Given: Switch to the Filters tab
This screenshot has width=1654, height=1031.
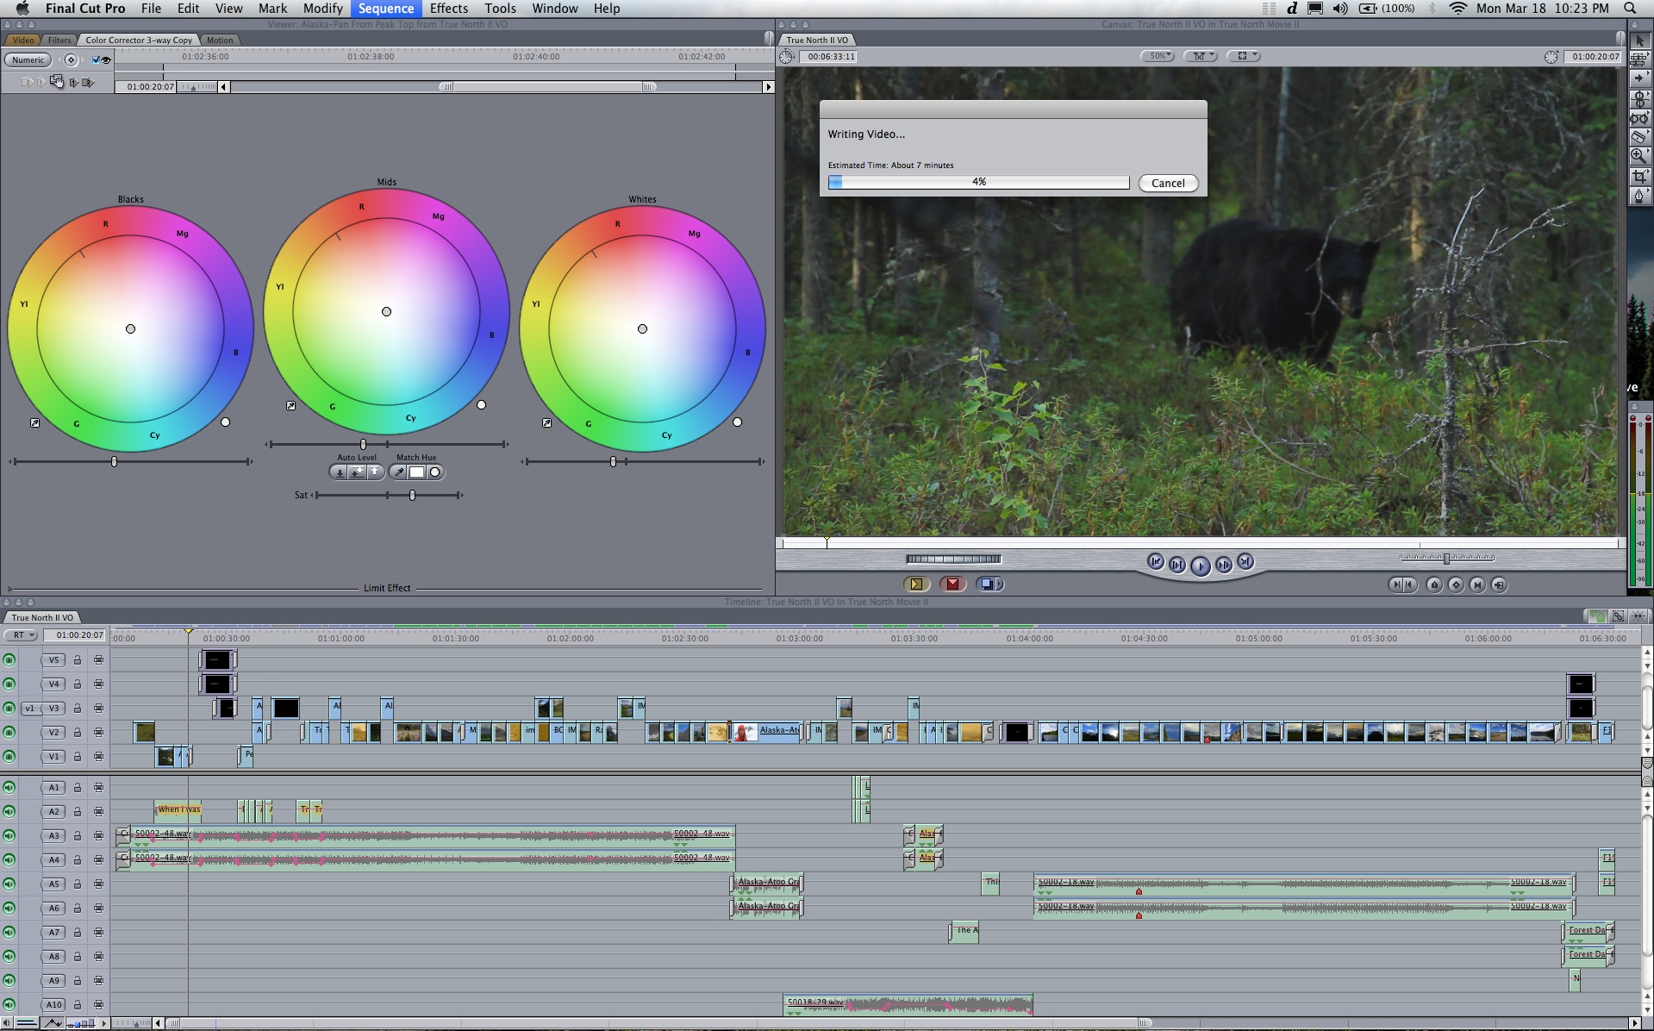Looking at the screenshot, I should click(59, 41).
